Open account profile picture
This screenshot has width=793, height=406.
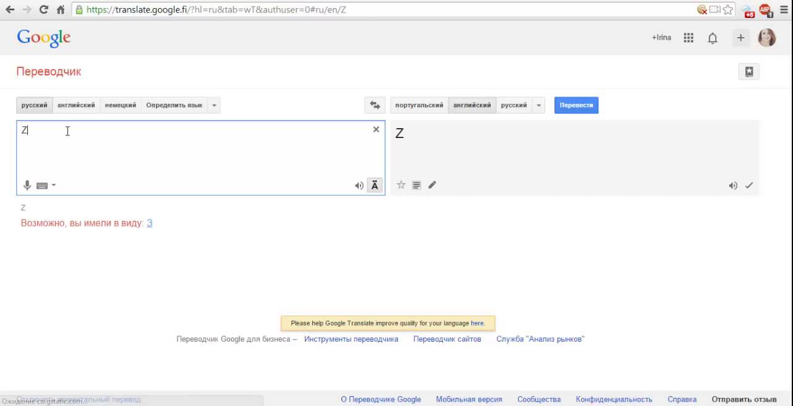point(767,38)
